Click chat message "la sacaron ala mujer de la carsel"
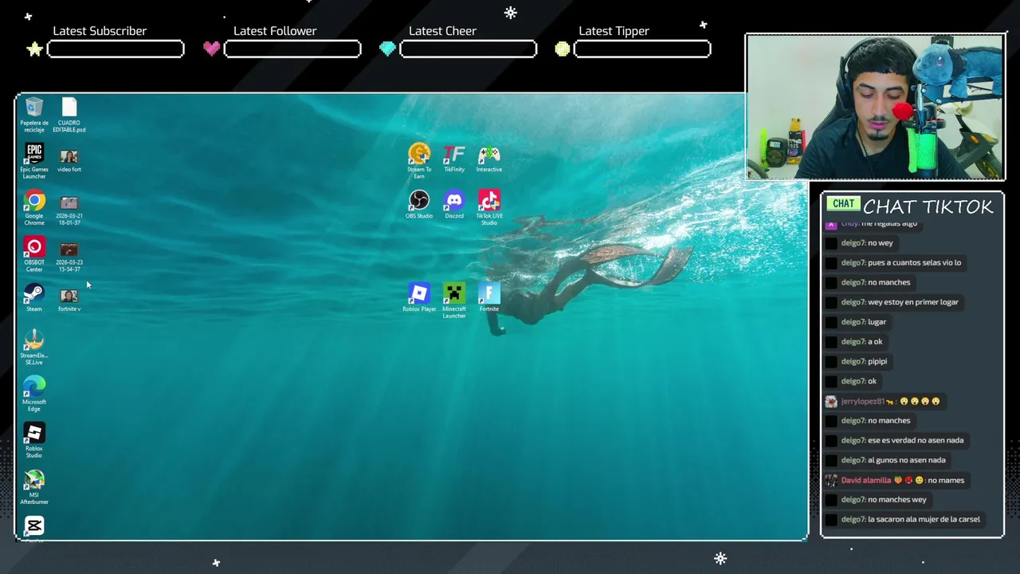 pyautogui.click(x=924, y=519)
